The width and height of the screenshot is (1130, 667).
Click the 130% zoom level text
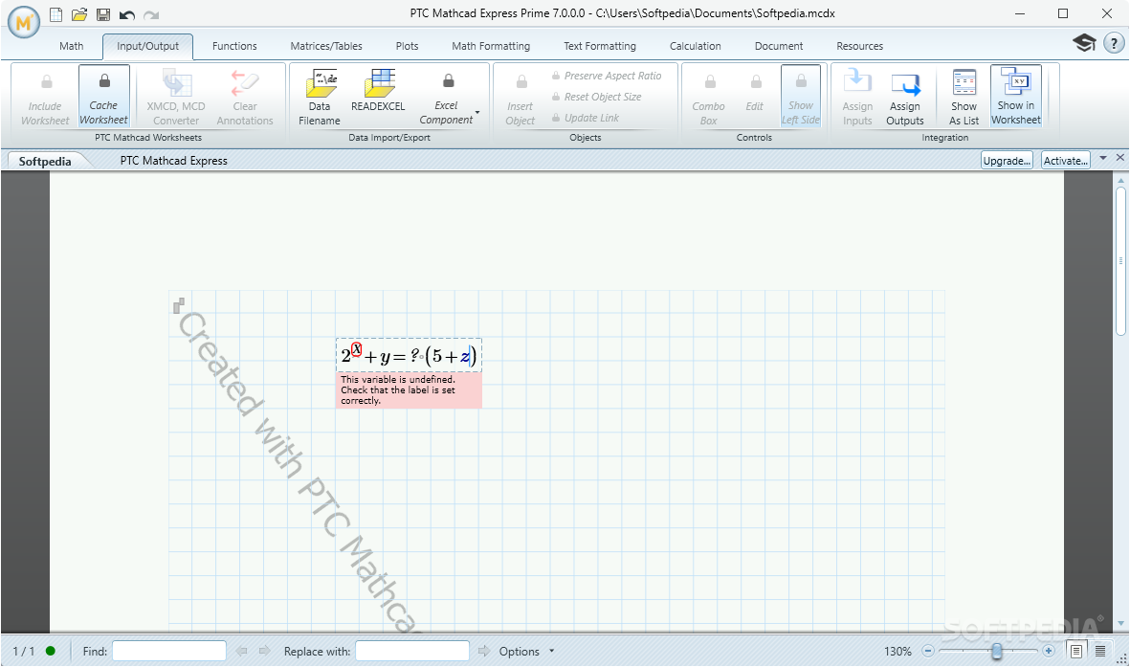(x=897, y=651)
